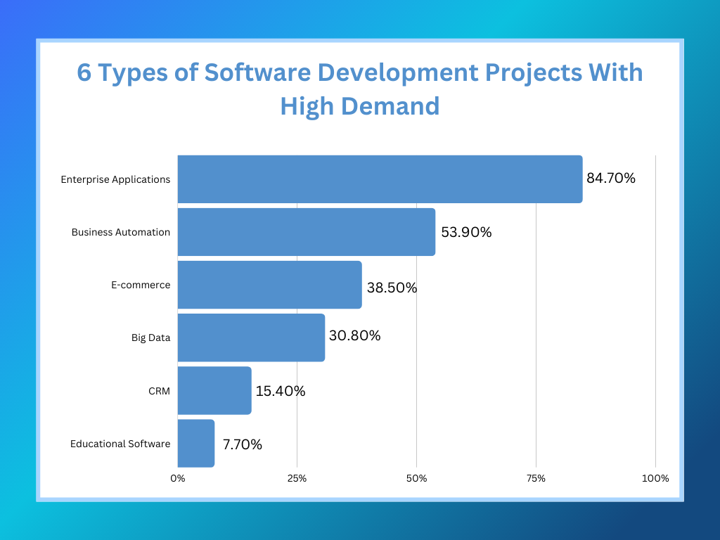The height and width of the screenshot is (540, 720).
Task: Click the chart title text
Action: click(x=359, y=89)
